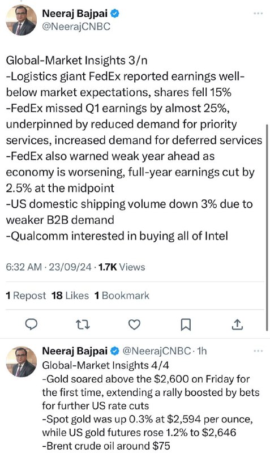Tap the verified badge in the 4/4 tweet

115,351
